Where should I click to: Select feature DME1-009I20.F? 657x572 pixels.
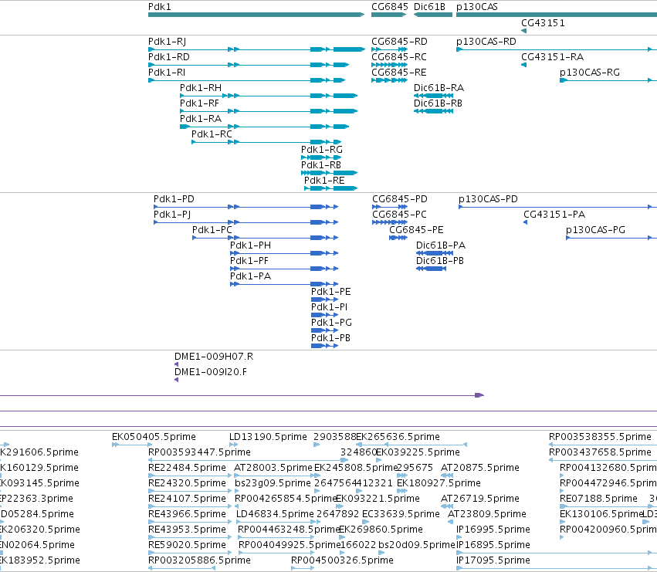pyautogui.click(x=176, y=380)
